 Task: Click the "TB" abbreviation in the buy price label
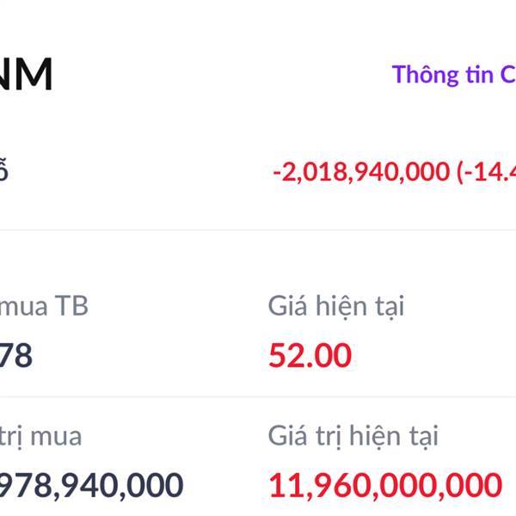71,305
